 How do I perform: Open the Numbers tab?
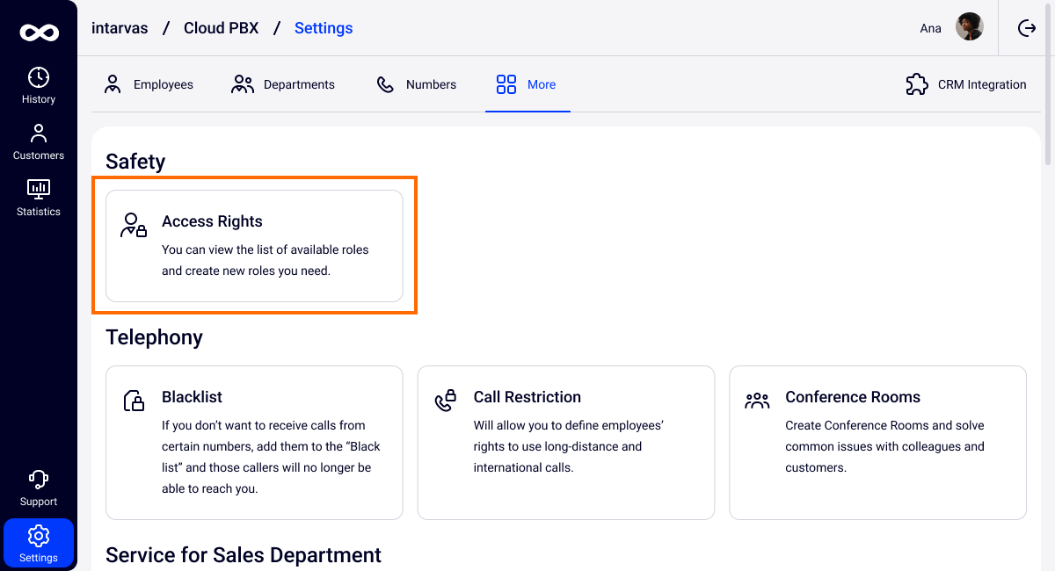(x=416, y=84)
